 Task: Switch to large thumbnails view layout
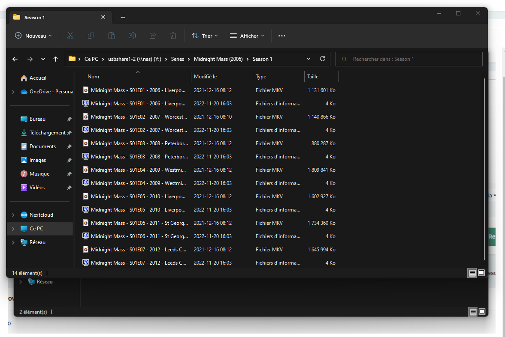(481, 273)
